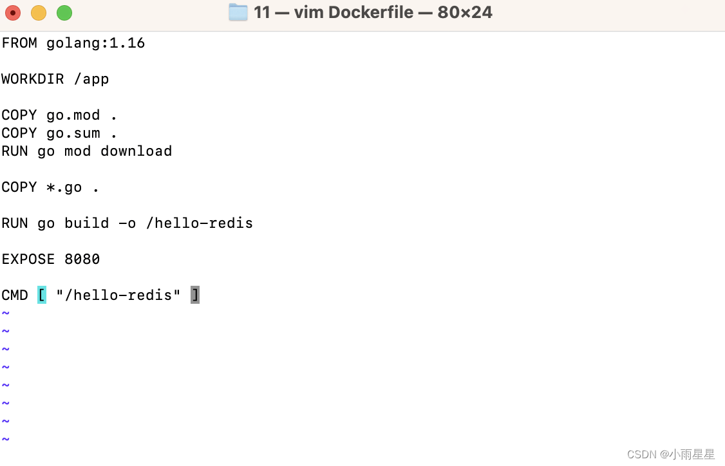Click the folder icon in the title bar

click(238, 12)
